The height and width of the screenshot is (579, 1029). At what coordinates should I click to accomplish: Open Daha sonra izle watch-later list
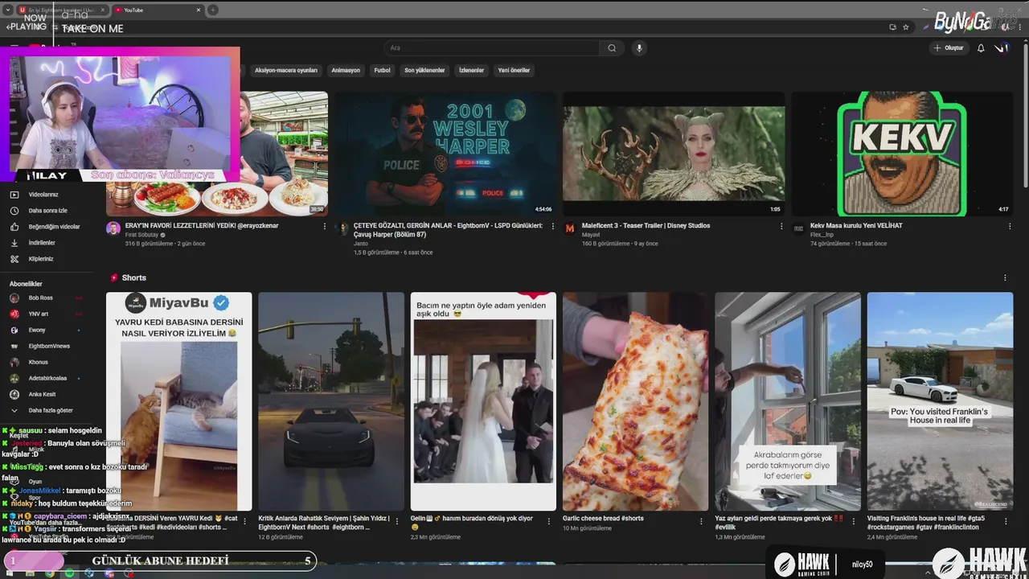coord(47,211)
